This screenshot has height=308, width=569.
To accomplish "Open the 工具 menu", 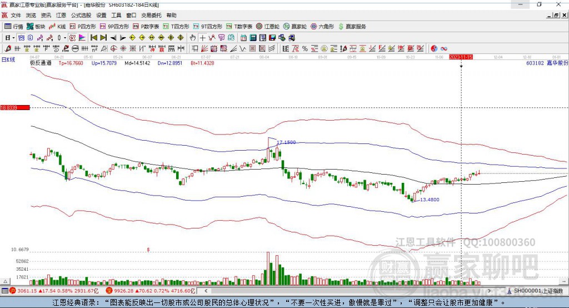I will point(116,15).
